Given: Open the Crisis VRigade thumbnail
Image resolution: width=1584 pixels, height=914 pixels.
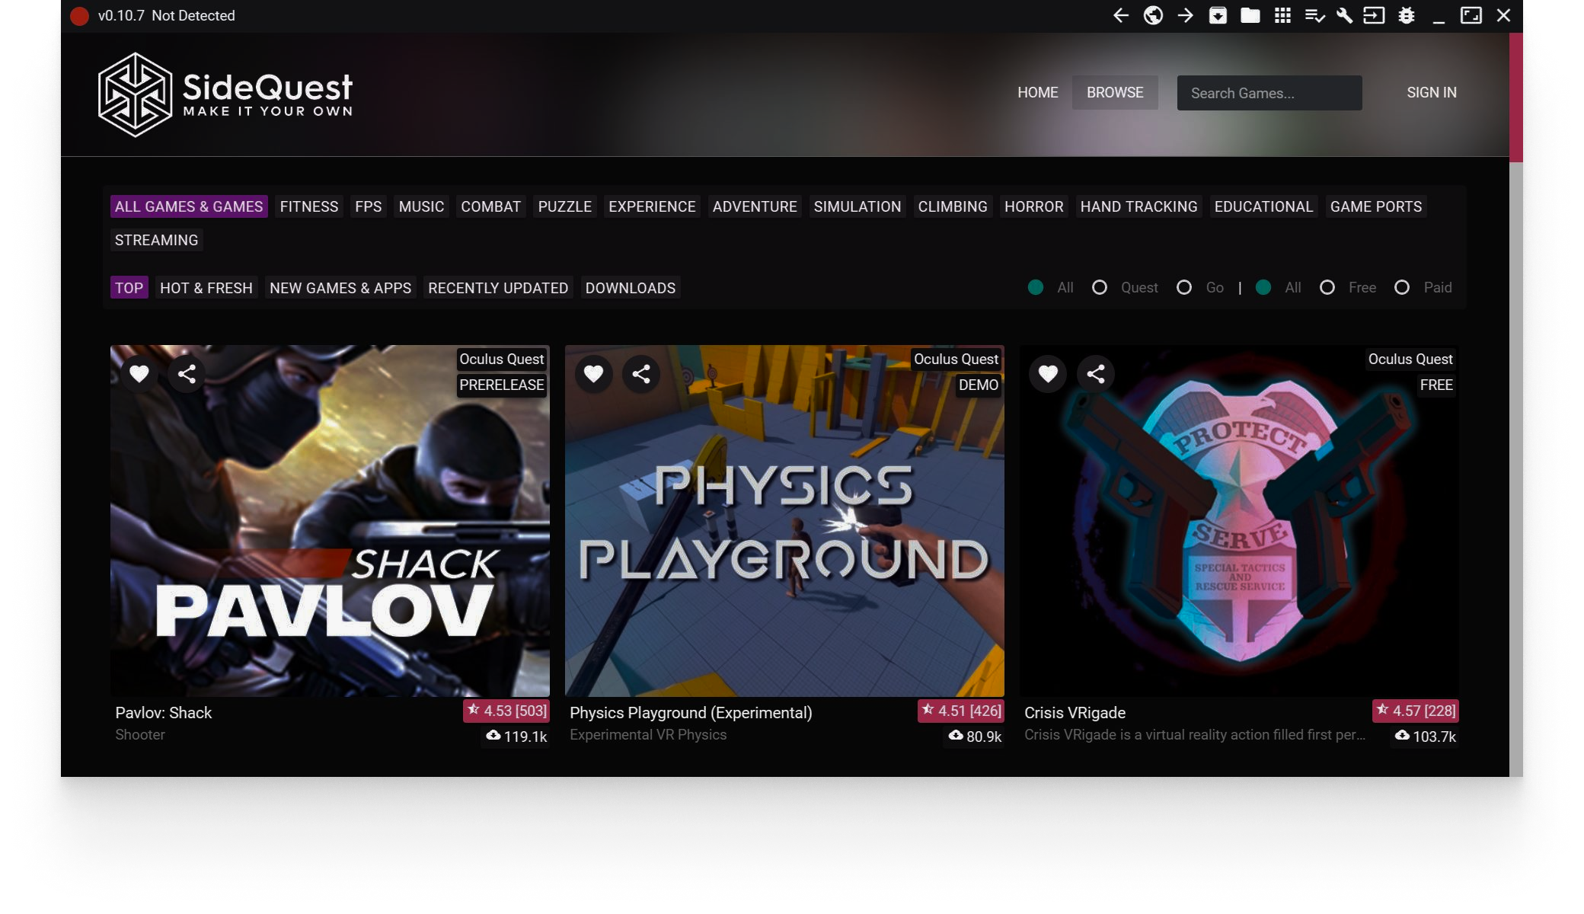Looking at the screenshot, I should click(1239, 521).
